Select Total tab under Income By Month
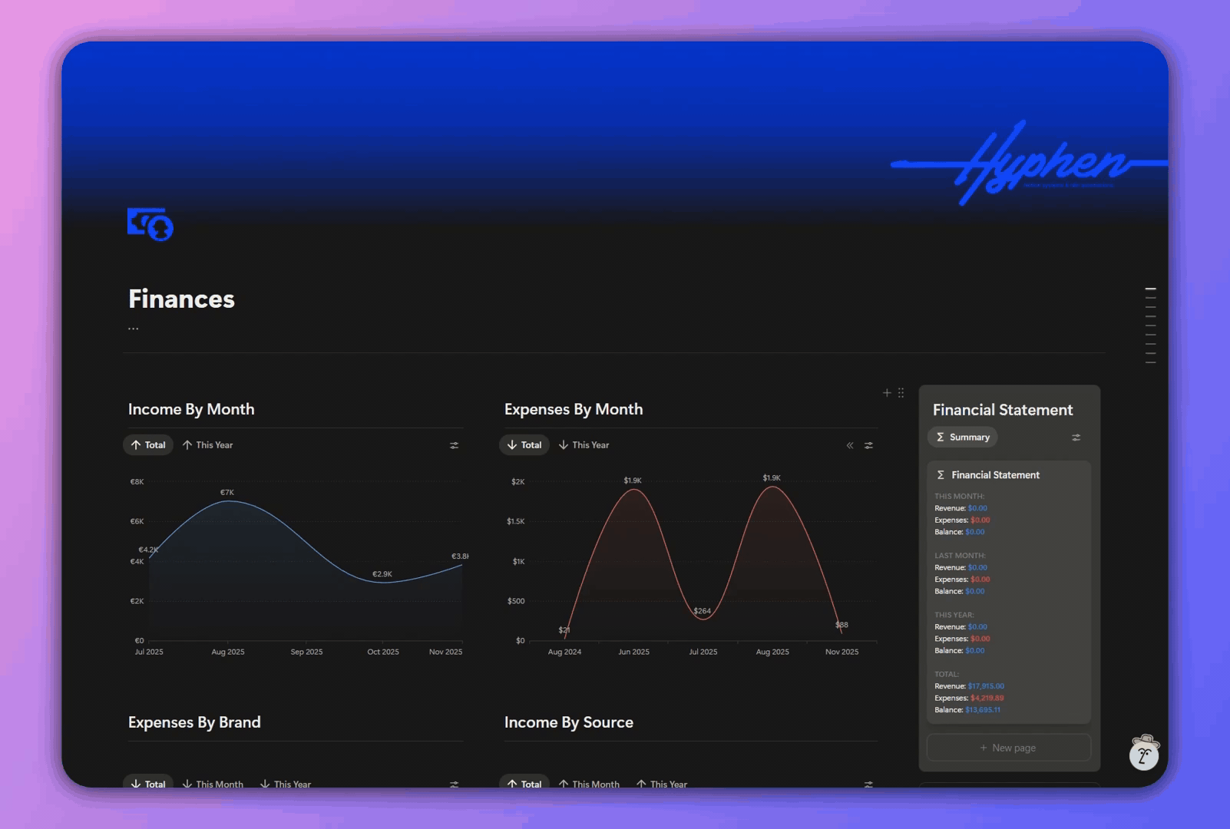1230x829 pixels. click(148, 445)
